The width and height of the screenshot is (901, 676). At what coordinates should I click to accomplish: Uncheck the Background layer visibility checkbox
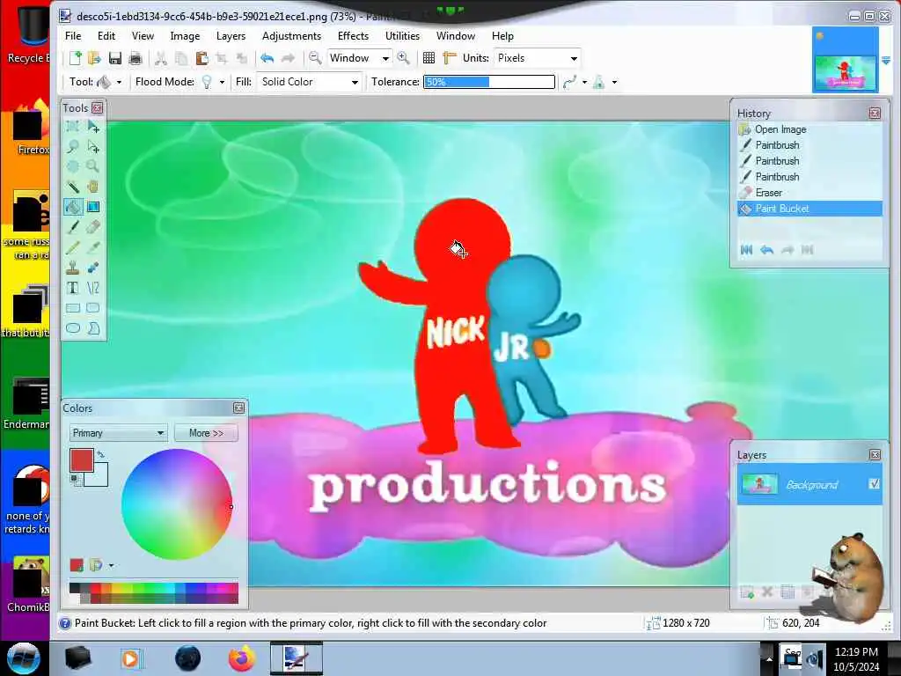pyautogui.click(x=874, y=484)
